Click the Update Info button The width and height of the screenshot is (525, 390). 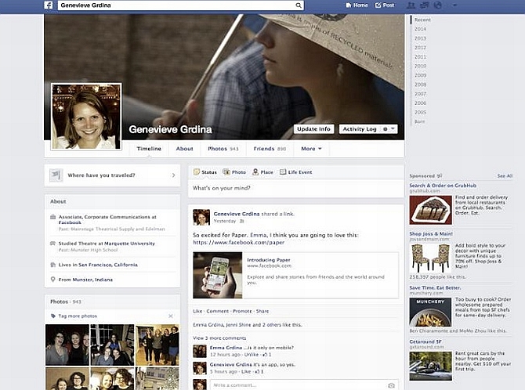(x=313, y=129)
